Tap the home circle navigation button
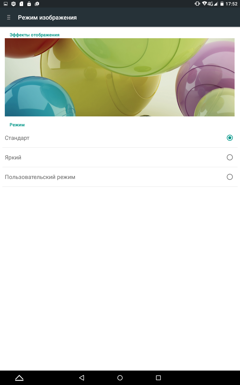The image size is (240, 385). 120,378
